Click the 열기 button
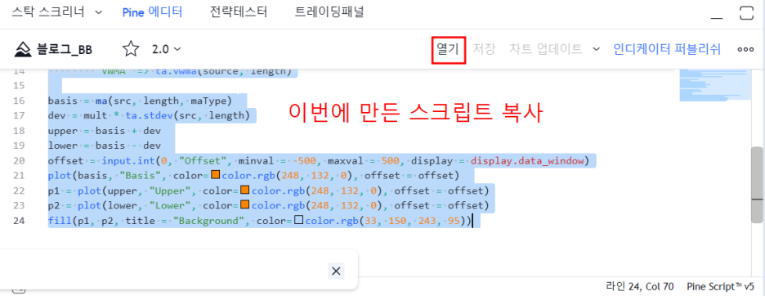Image resolution: width=765 pixels, height=296 pixels. tap(449, 49)
